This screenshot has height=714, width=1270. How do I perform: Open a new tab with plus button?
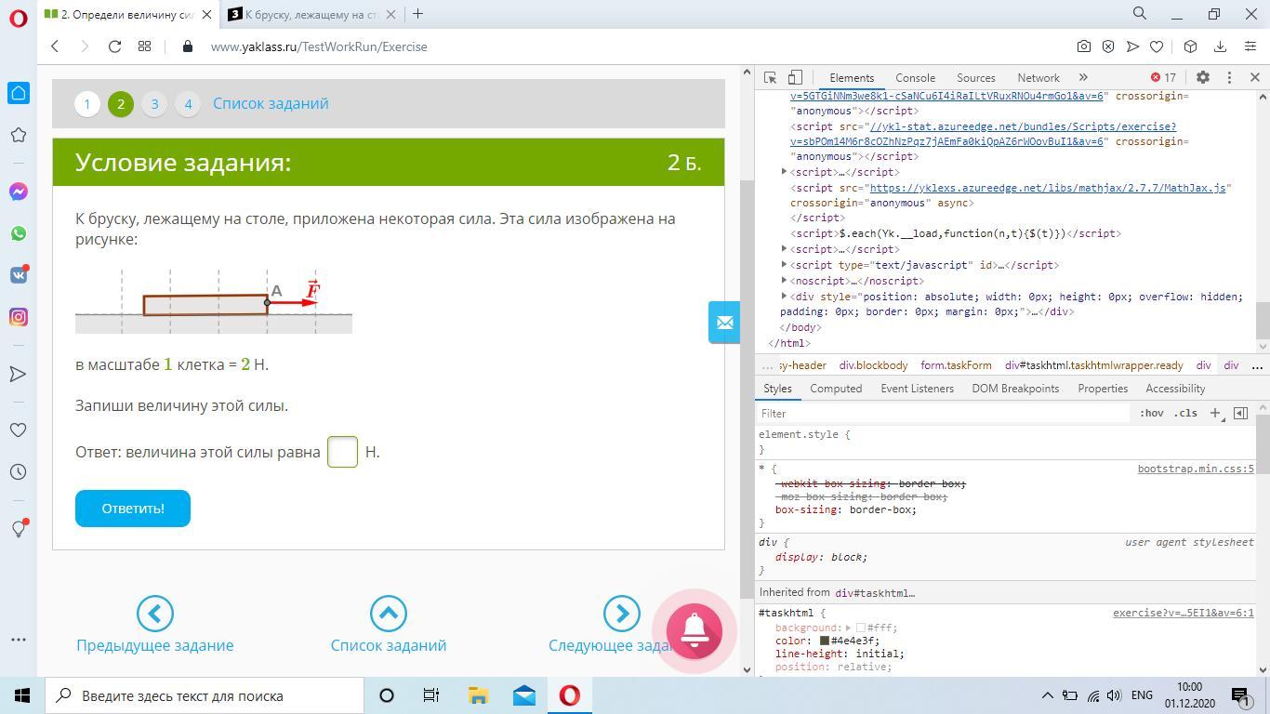(x=417, y=14)
